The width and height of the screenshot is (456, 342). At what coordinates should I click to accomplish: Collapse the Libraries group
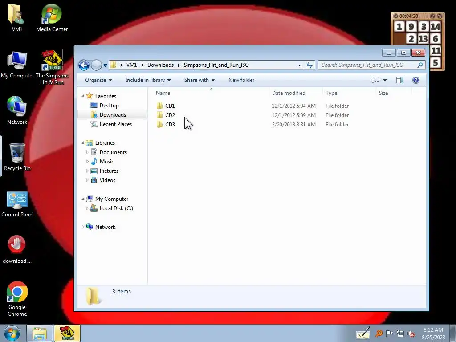(x=83, y=143)
